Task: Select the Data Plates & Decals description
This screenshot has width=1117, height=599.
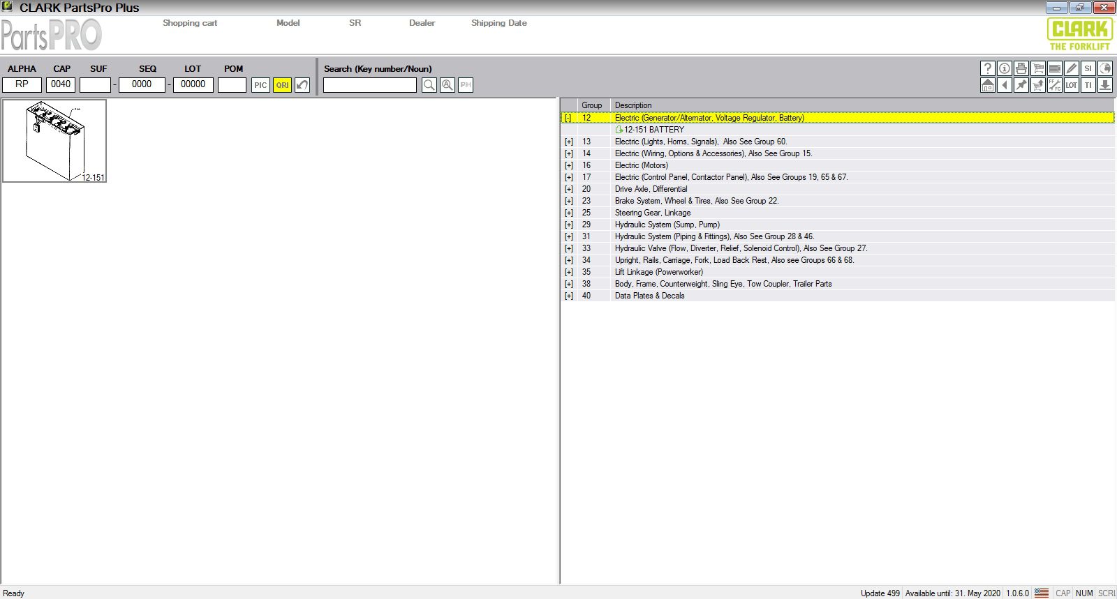Action: click(649, 296)
